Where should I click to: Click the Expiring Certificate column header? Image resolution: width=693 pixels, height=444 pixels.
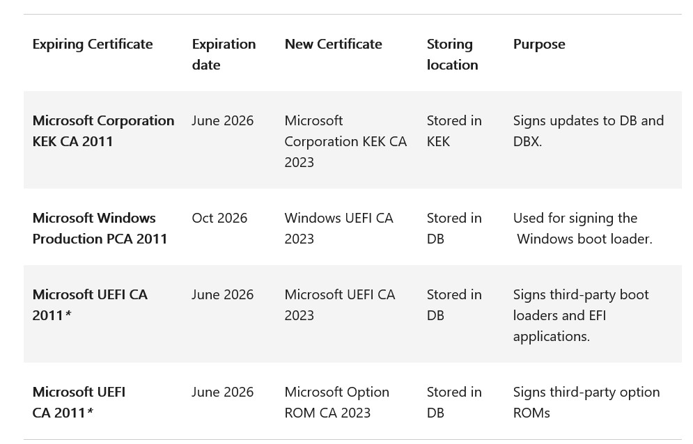coord(93,45)
